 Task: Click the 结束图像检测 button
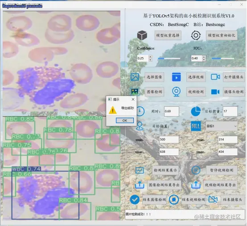pyautogui.click(x=154, y=200)
